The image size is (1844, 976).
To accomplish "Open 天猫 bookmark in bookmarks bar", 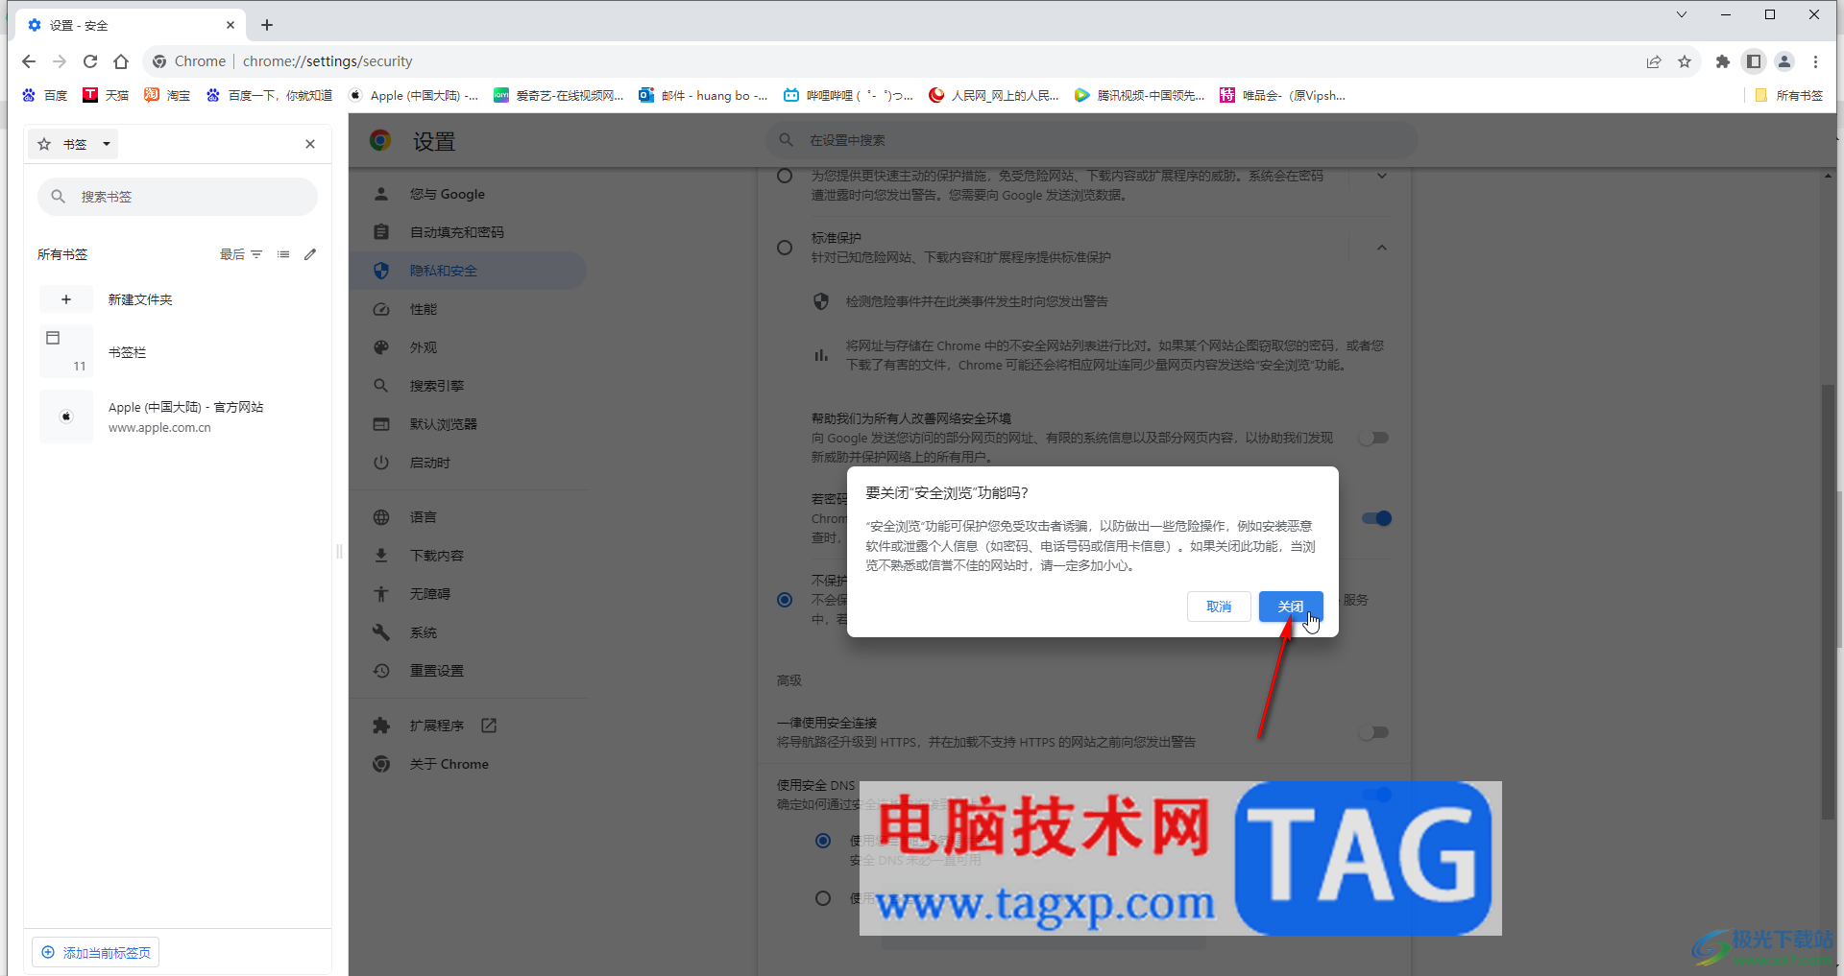I will coord(106,95).
